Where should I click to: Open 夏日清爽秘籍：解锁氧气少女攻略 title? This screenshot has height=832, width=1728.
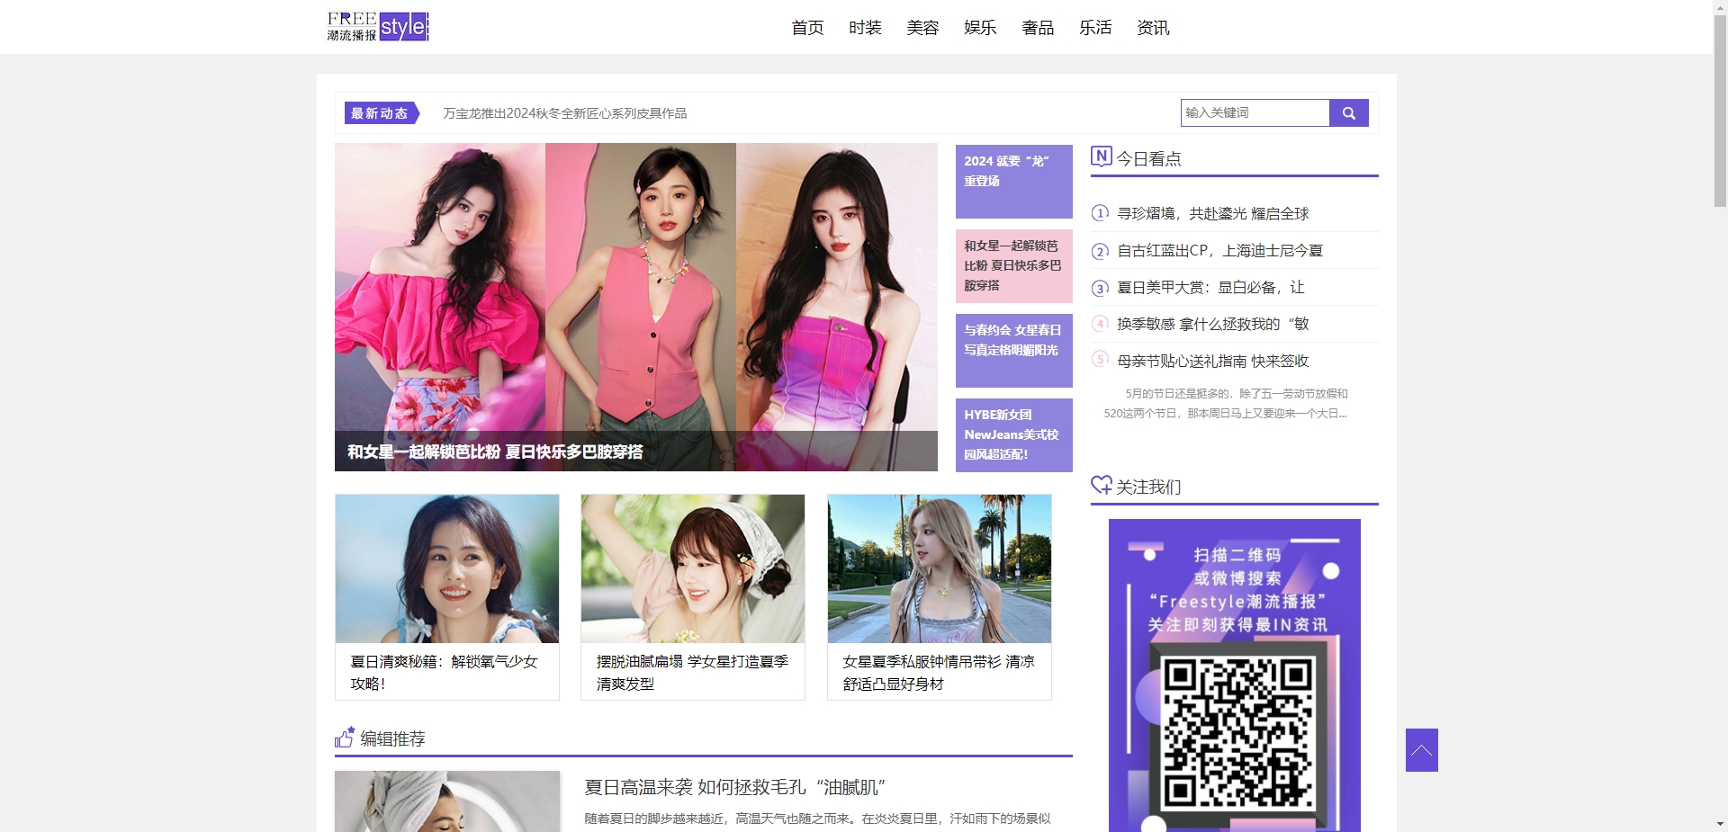point(444,673)
